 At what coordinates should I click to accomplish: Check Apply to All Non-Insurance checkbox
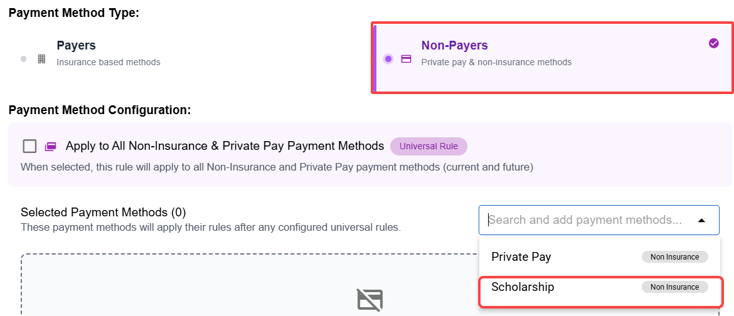pos(29,146)
